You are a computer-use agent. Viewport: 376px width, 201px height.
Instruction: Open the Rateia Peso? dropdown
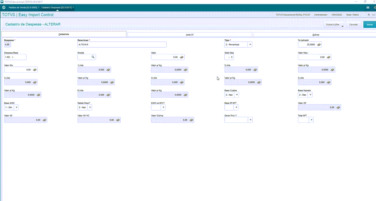tap(90, 107)
